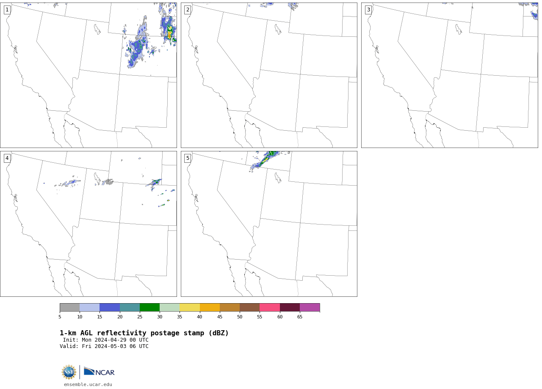Click the Valid Fri 2024-05-03 06 UTC text

click(104, 346)
